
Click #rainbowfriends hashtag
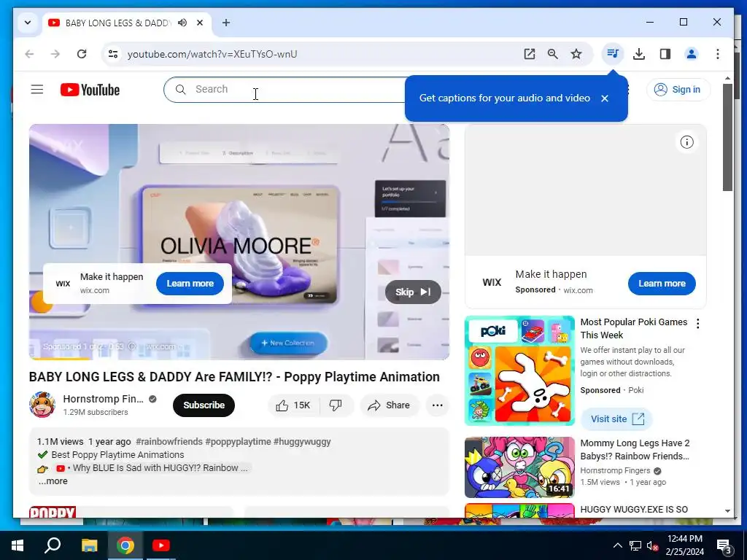point(169,442)
